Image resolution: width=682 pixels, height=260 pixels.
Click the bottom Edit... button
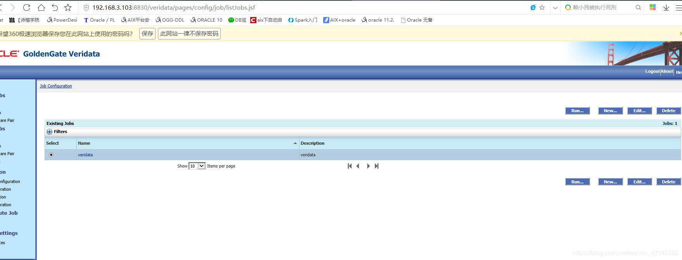(x=639, y=182)
